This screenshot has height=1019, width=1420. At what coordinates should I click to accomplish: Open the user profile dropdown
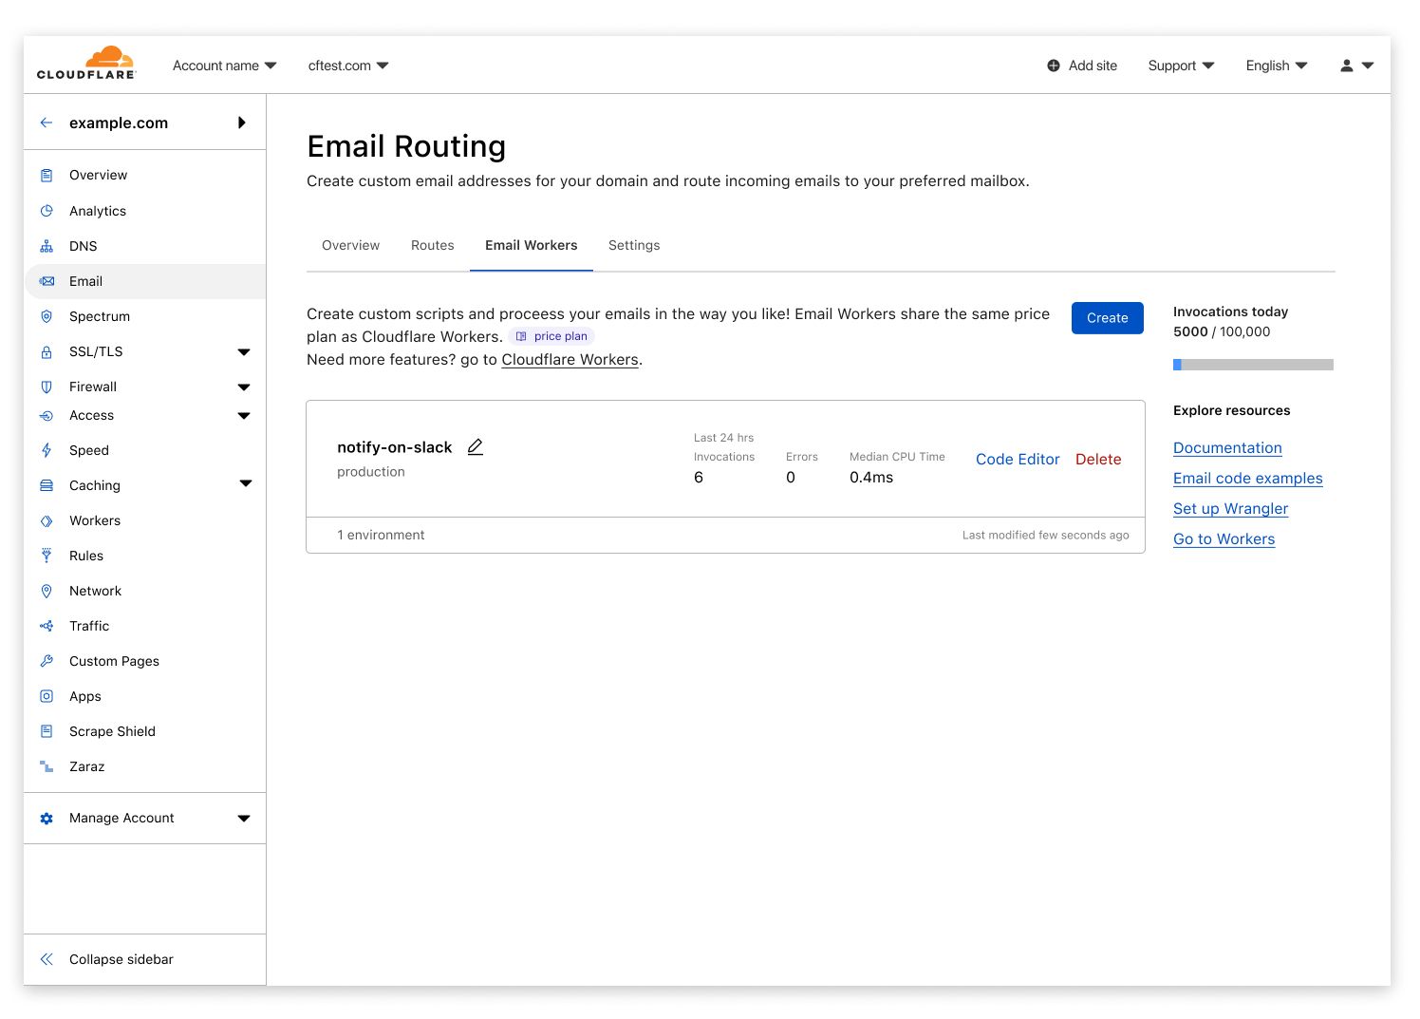click(x=1356, y=66)
